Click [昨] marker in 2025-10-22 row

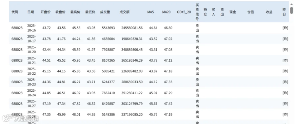pyautogui.click(x=285, y=71)
